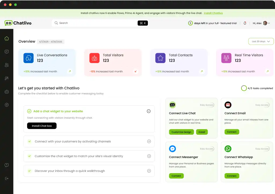Click Live Conversations trend arrow
This screenshot has width=275, height=194.
[70, 71]
